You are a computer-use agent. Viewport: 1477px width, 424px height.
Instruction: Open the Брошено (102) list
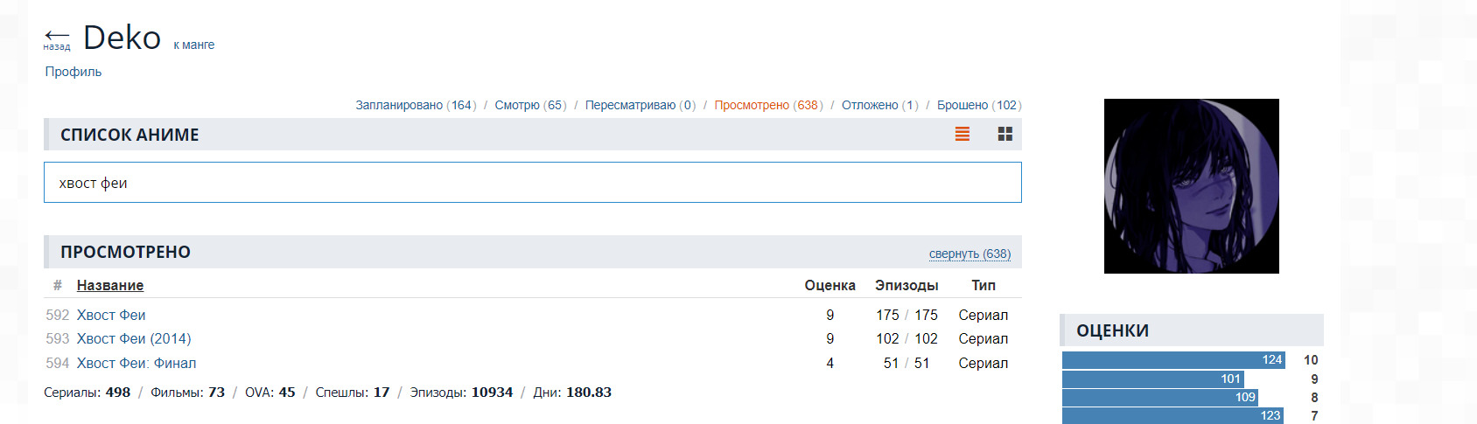pyautogui.click(x=978, y=105)
